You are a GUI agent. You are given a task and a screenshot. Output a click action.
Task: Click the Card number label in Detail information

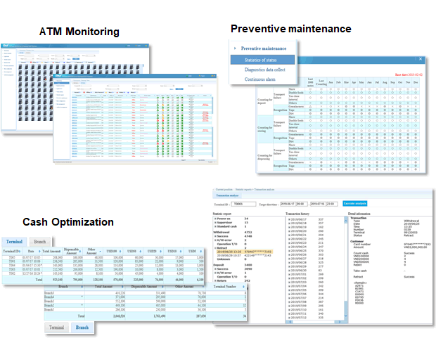click(361, 245)
